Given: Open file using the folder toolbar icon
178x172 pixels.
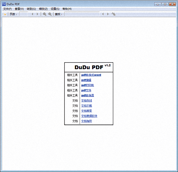Looking at the screenshot, I should 5,14.
